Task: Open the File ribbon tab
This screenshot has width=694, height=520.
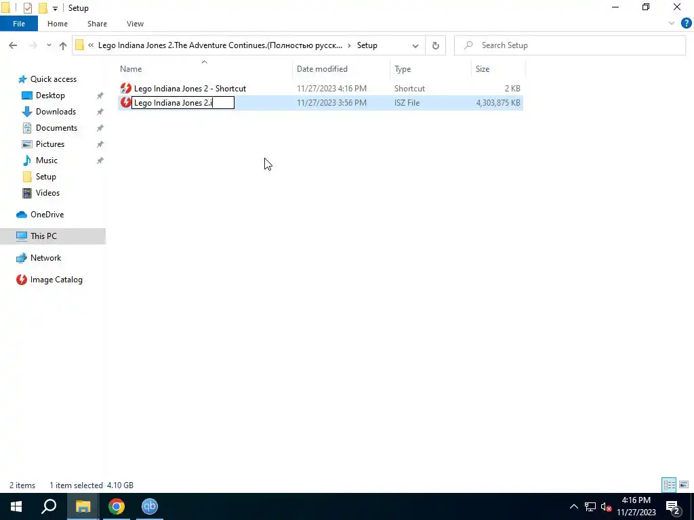Action: (x=19, y=24)
